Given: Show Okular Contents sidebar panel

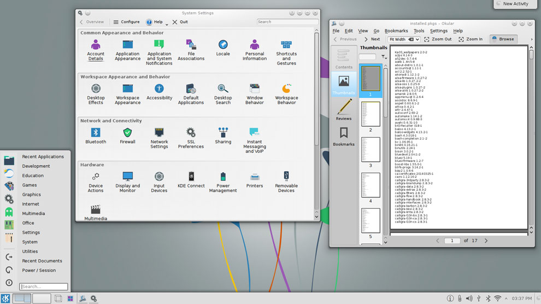Looking at the screenshot, I should pyautogui.click(x=344, y=60).
